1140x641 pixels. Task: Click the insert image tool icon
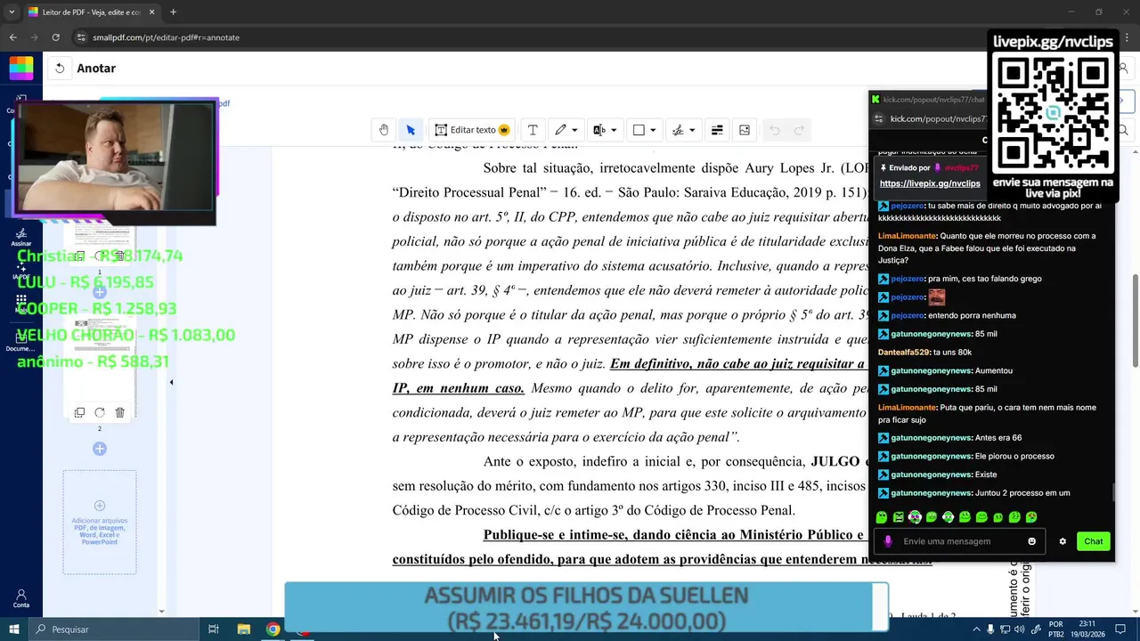(745, 130)
